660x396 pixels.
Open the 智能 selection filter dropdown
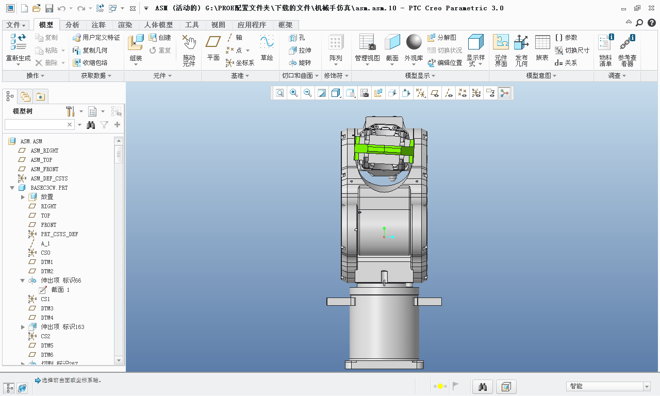point(647,386)
